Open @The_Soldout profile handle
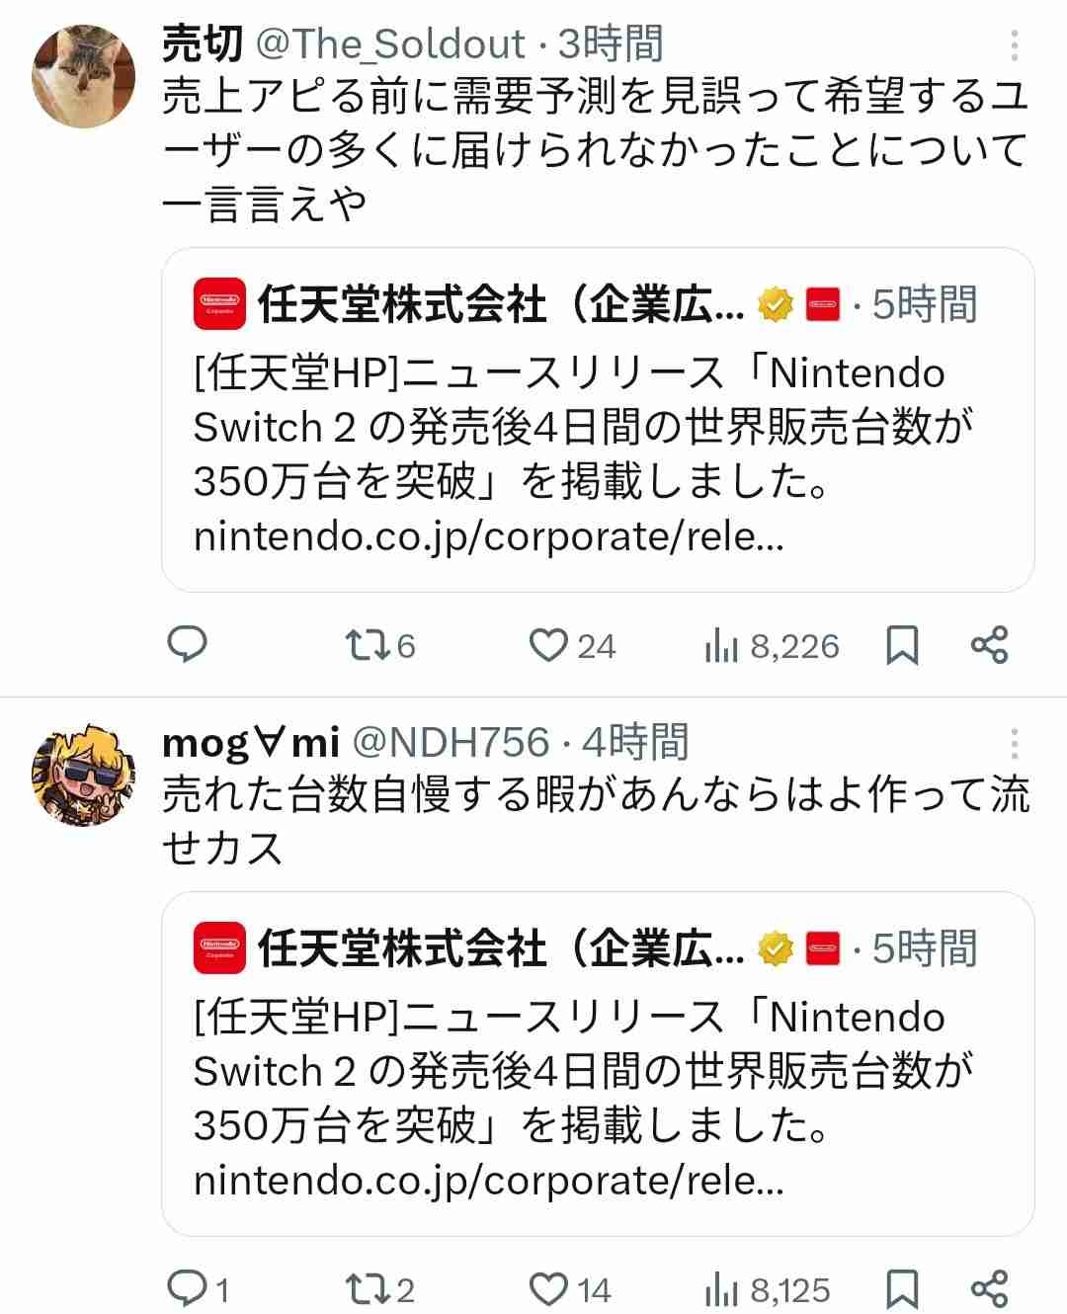The height and width of the screenshot is (1314, 1067). [391, 44]
